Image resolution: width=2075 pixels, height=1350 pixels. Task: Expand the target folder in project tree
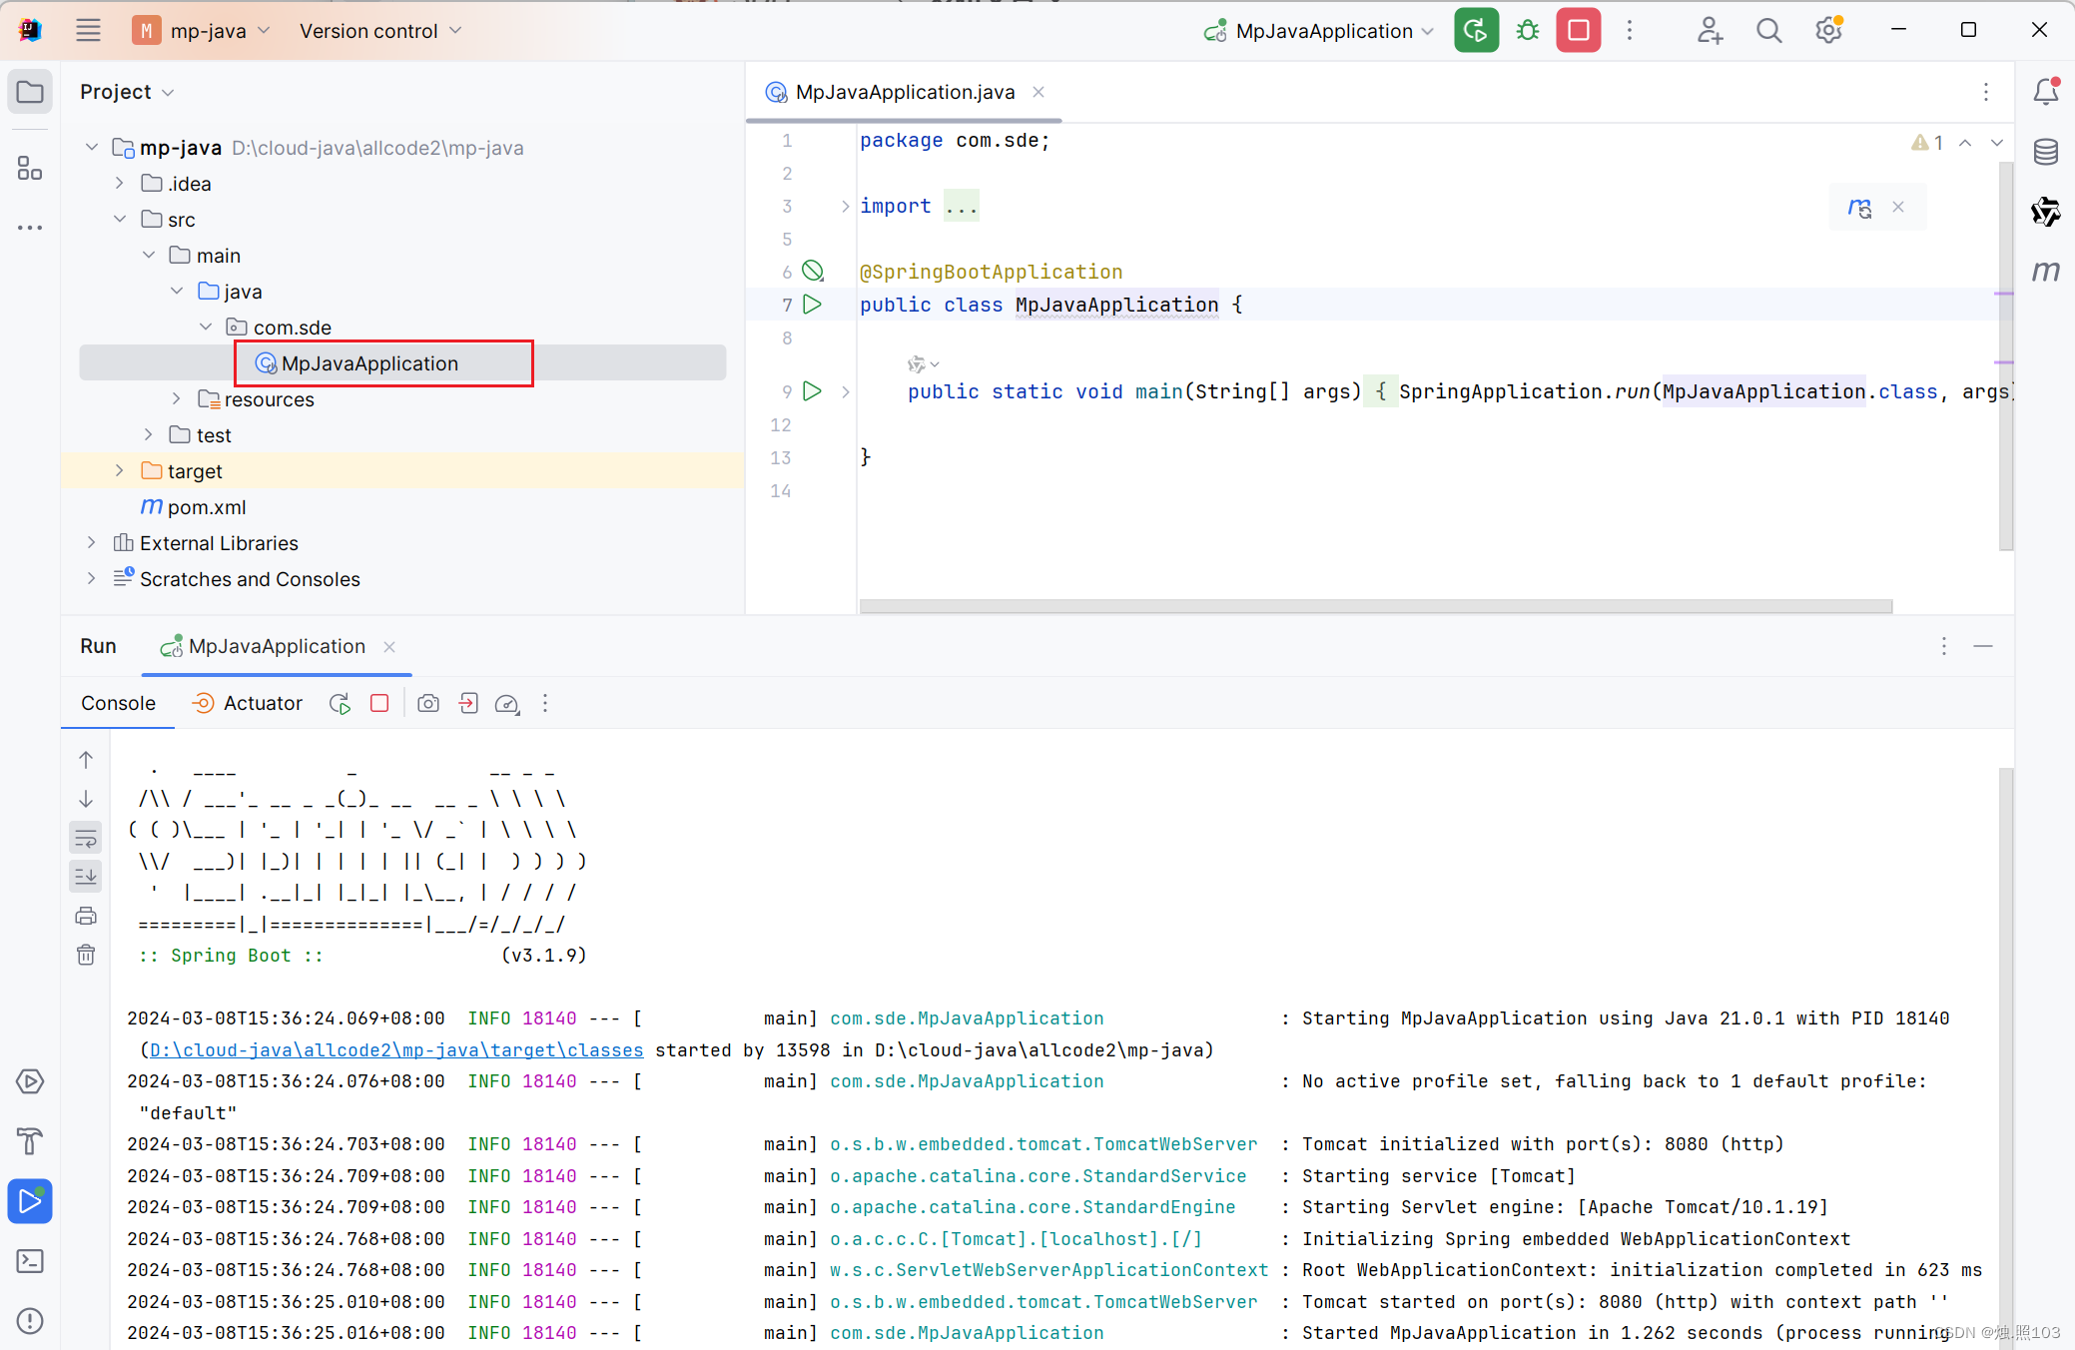tap(120, 471)
